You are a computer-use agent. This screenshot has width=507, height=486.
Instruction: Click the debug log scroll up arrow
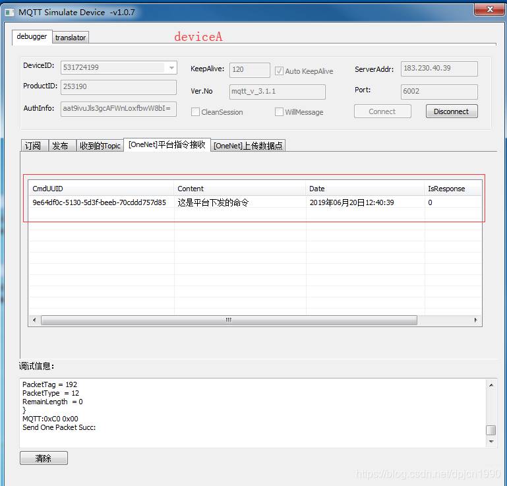click(x=491, y=385)
